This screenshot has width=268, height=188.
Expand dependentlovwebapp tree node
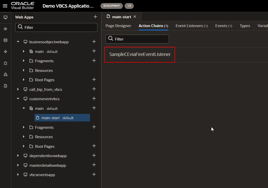click(18, 156)
